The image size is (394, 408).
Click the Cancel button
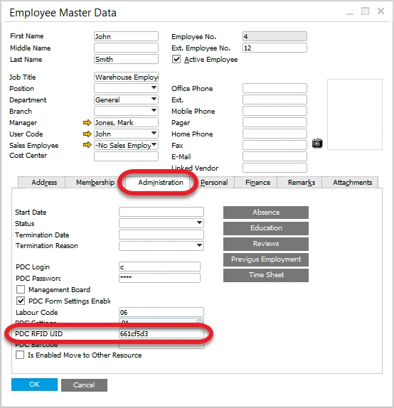84,385
